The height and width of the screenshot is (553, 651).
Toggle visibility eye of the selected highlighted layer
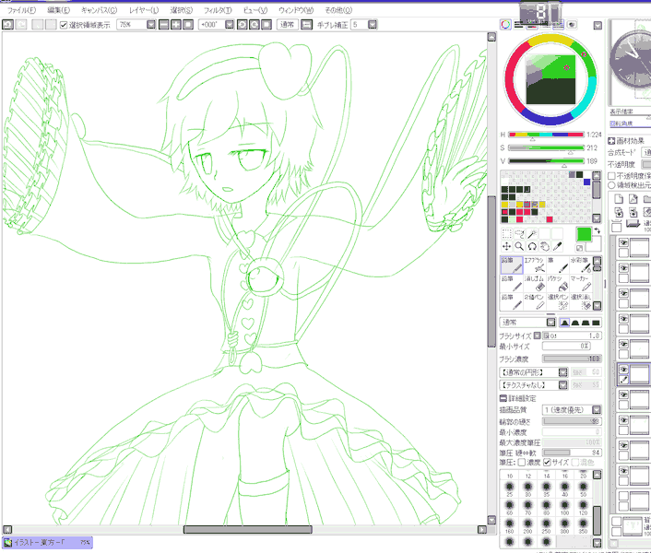pos(623,370)
